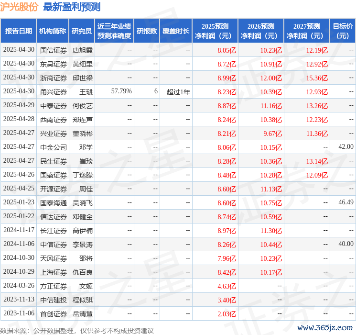Screen dimensions: 356x335
Task: Click the 研报数 column header
Action: tap(147, 31)
